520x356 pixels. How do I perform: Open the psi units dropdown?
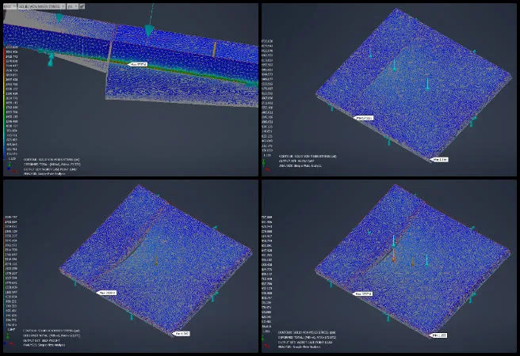pyautogui.click(x=72, y=6)
